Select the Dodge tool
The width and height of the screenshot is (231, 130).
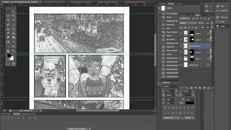coord(13,38)
